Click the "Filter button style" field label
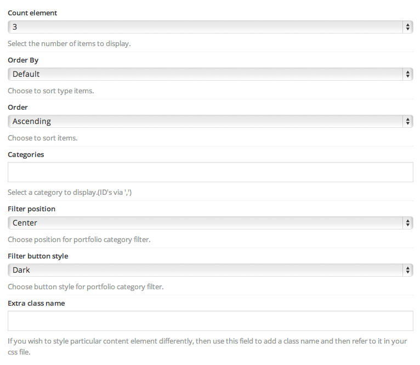The image size is (420, 365). coord(38,256)
